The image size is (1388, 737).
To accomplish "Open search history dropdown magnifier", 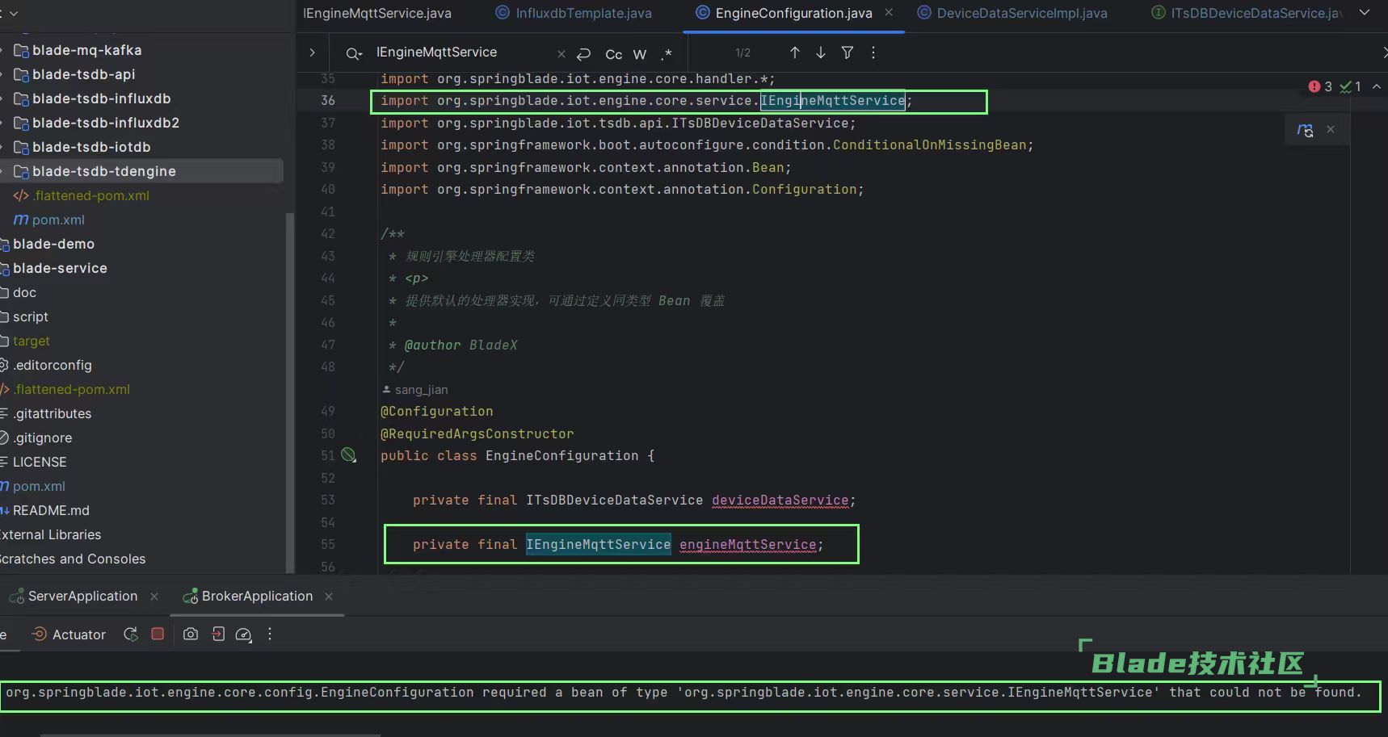I will pos(353,53).
